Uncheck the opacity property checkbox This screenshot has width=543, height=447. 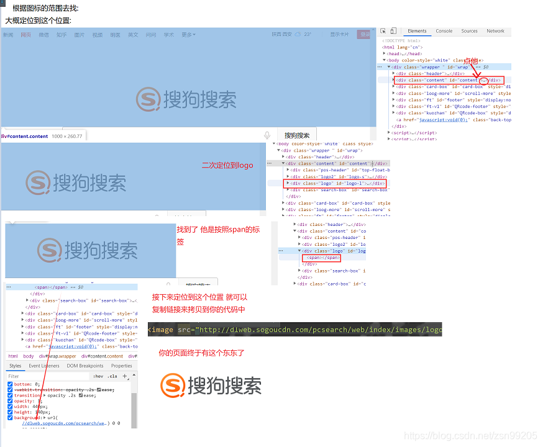click(x=10, y=401)
